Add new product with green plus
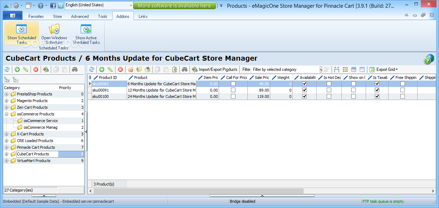The width and height of the screenshot is (439, 208). point(102,69)
